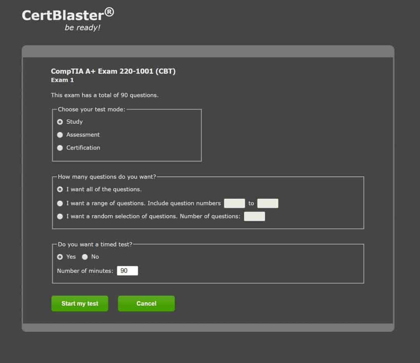Select the Assessment test mode
The width and height of the screenshot is (420, 363).
pyautogui.click(x=60, y=135)
